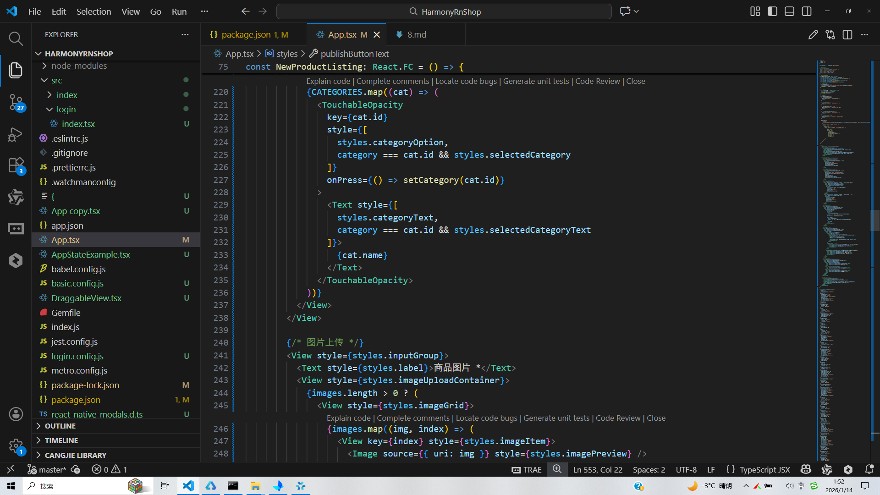Open Extensions view in activity bar
This screenshot has height=495, width=880.
pos(16,165)
